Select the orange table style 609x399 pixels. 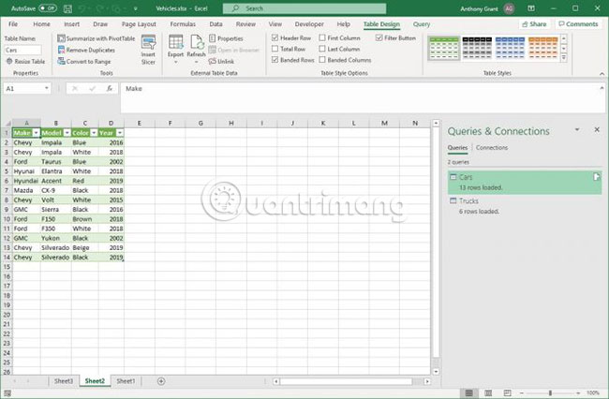pos(543,48)
